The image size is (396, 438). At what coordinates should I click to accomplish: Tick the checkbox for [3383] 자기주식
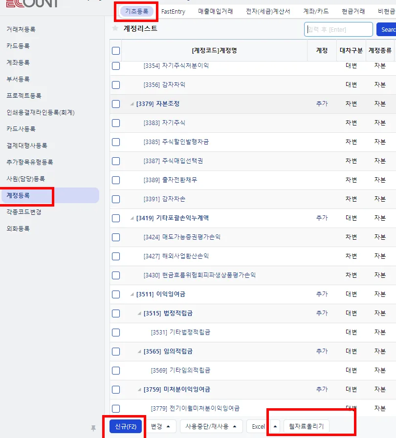(116, 123)
